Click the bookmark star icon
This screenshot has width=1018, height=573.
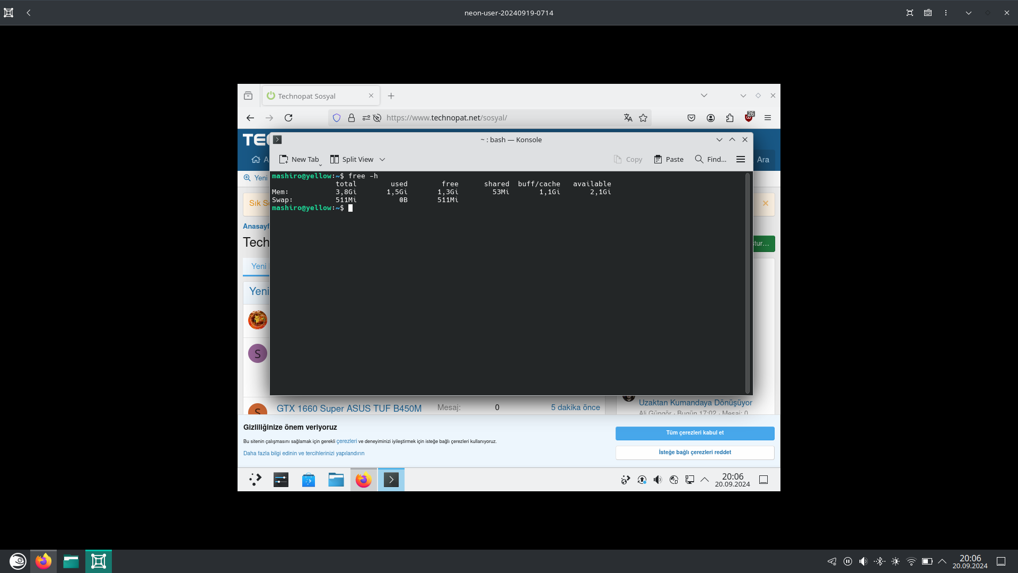click(643, 118)
